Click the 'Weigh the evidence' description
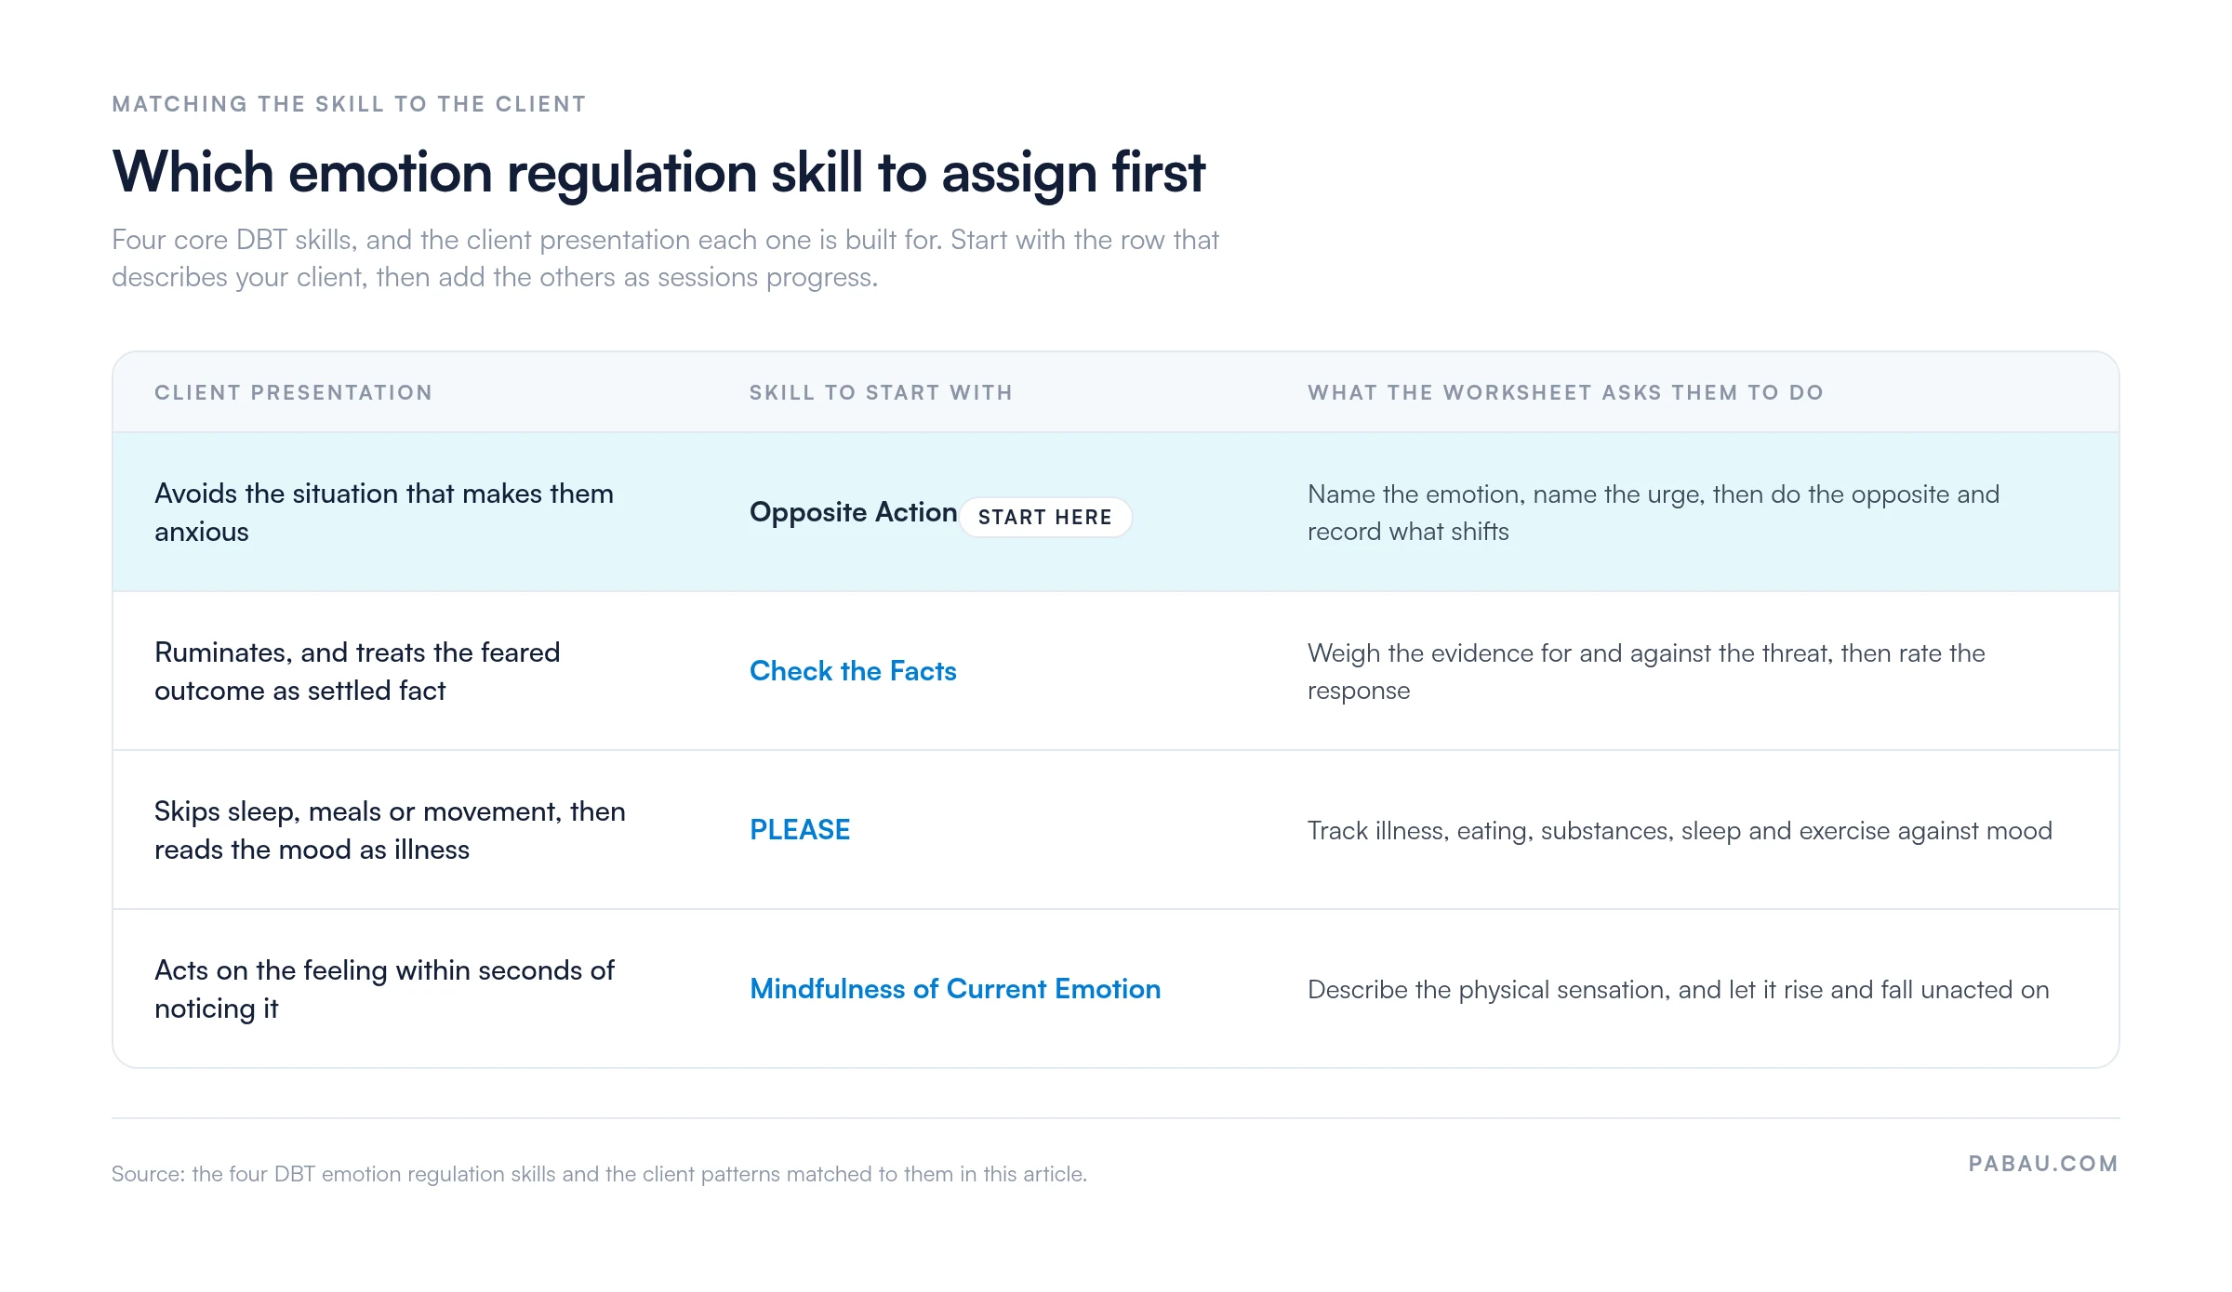 (1646, 671)
